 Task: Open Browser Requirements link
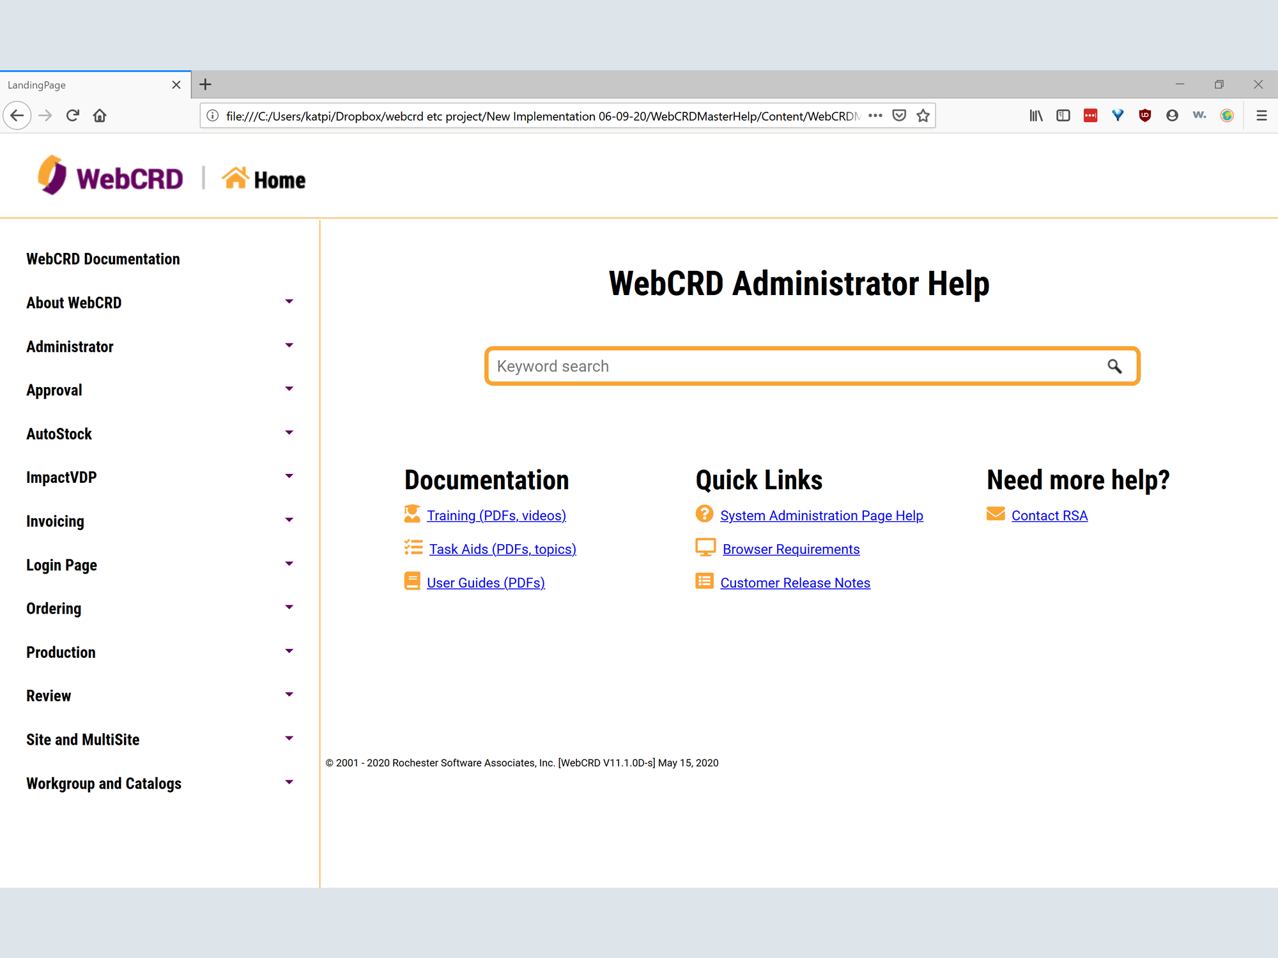(x=791, y=549)
